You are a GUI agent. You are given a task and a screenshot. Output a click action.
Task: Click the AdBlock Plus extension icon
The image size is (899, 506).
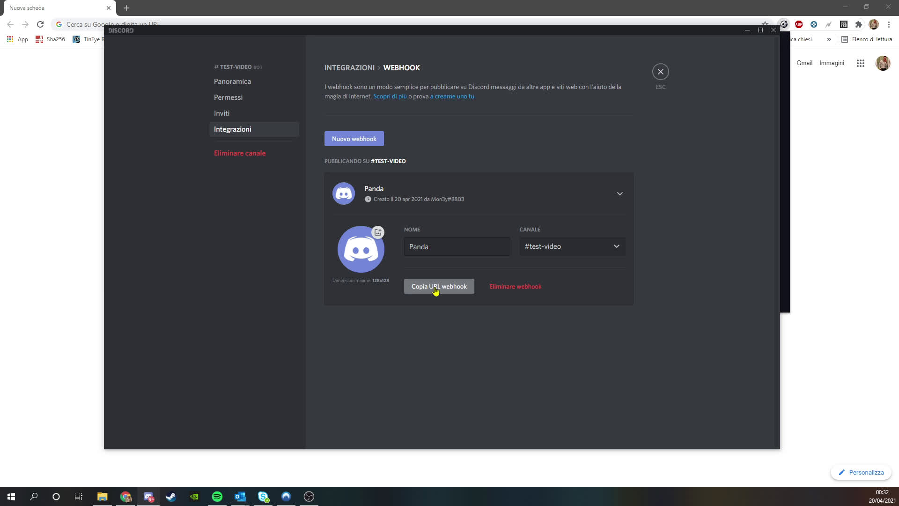799,24
